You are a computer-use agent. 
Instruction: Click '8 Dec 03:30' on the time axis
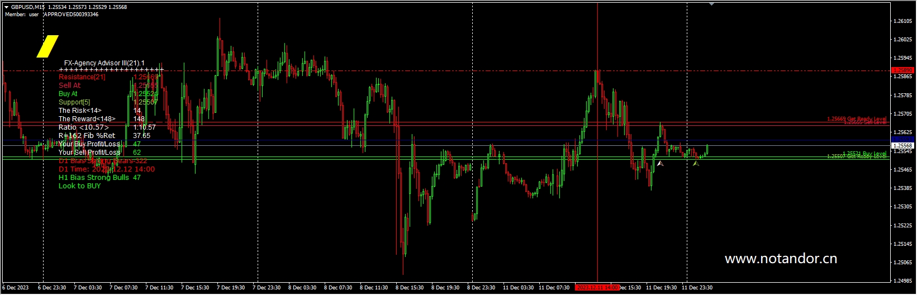point(302,288)
